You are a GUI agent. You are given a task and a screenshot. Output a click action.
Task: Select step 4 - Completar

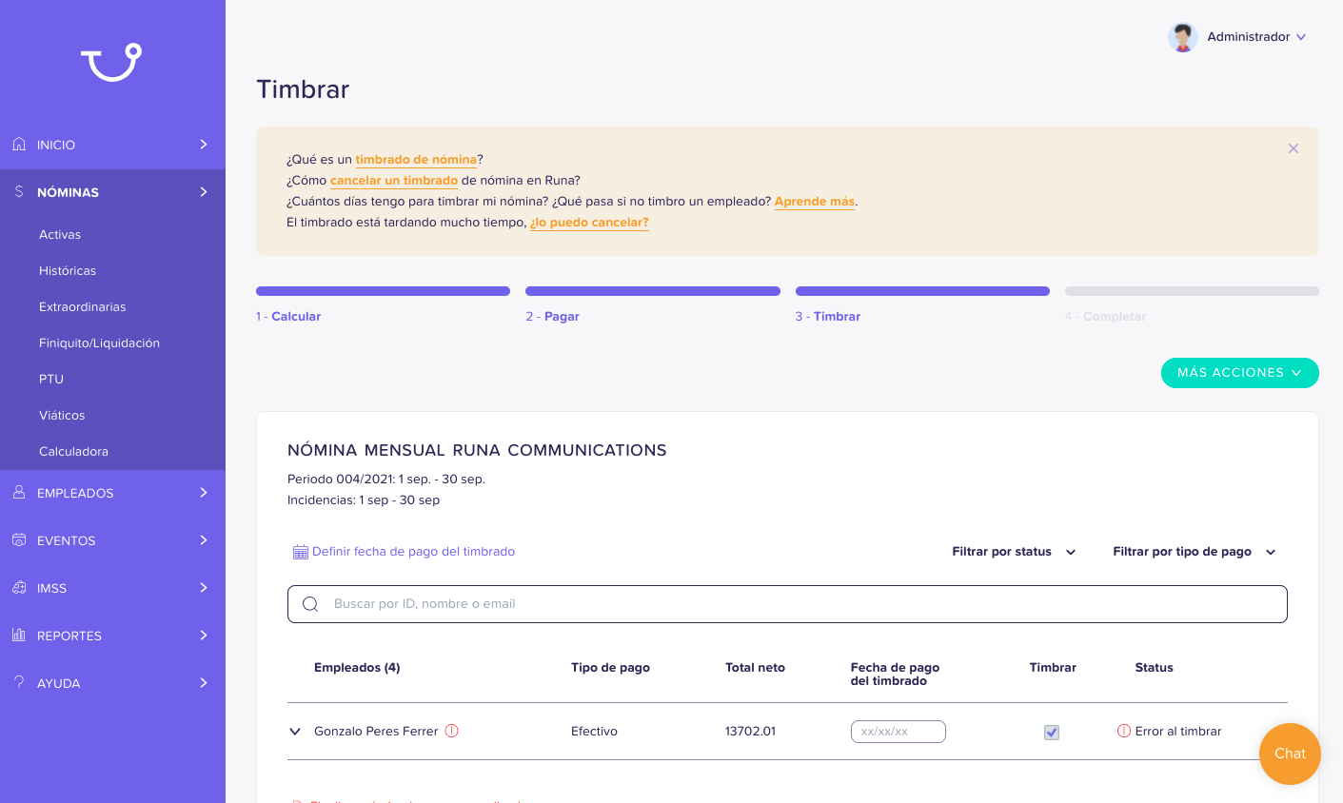(1105, 316)
